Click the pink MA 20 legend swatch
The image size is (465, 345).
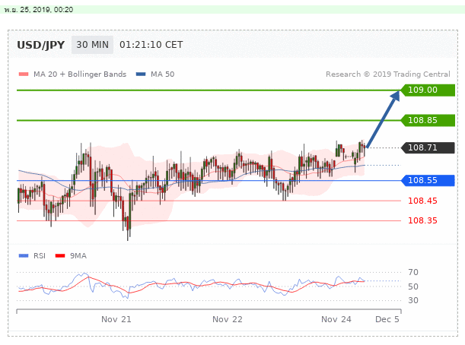[24, 74]
